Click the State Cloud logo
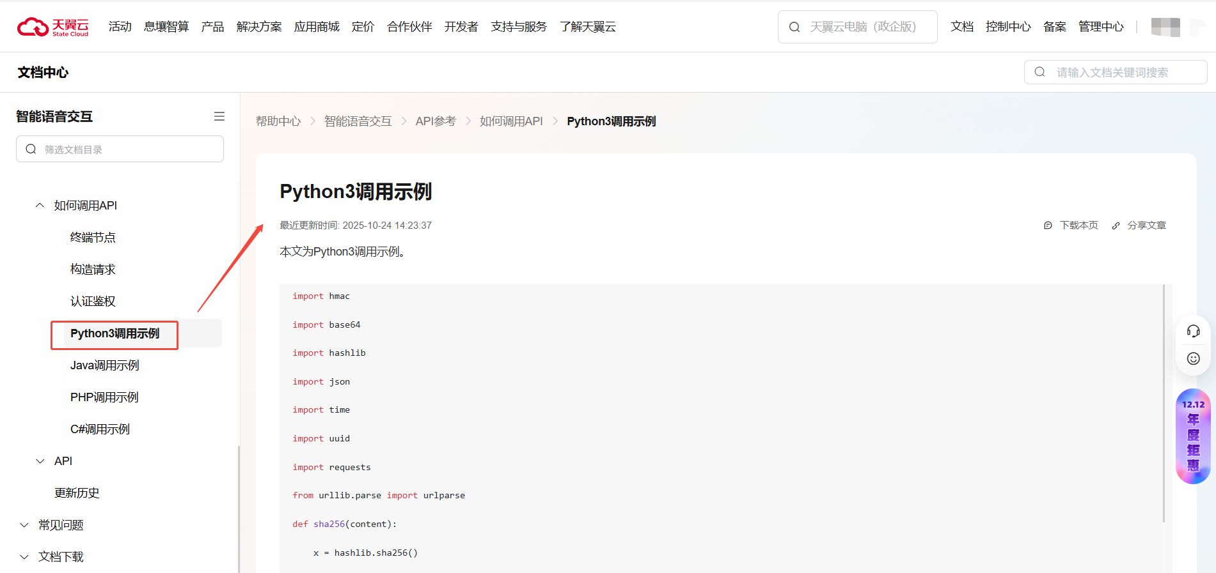The width and height of the screenshot is (1216, 573). [52, 27]
